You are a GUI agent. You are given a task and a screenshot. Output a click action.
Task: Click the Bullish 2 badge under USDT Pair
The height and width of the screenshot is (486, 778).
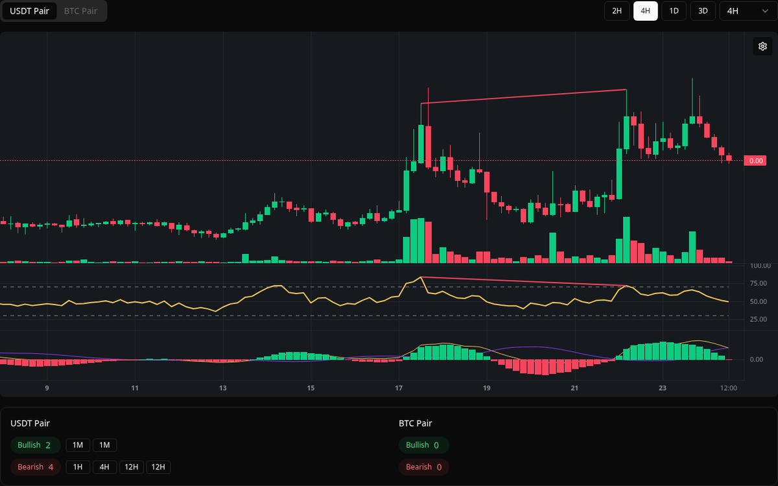tap(35, 445)
